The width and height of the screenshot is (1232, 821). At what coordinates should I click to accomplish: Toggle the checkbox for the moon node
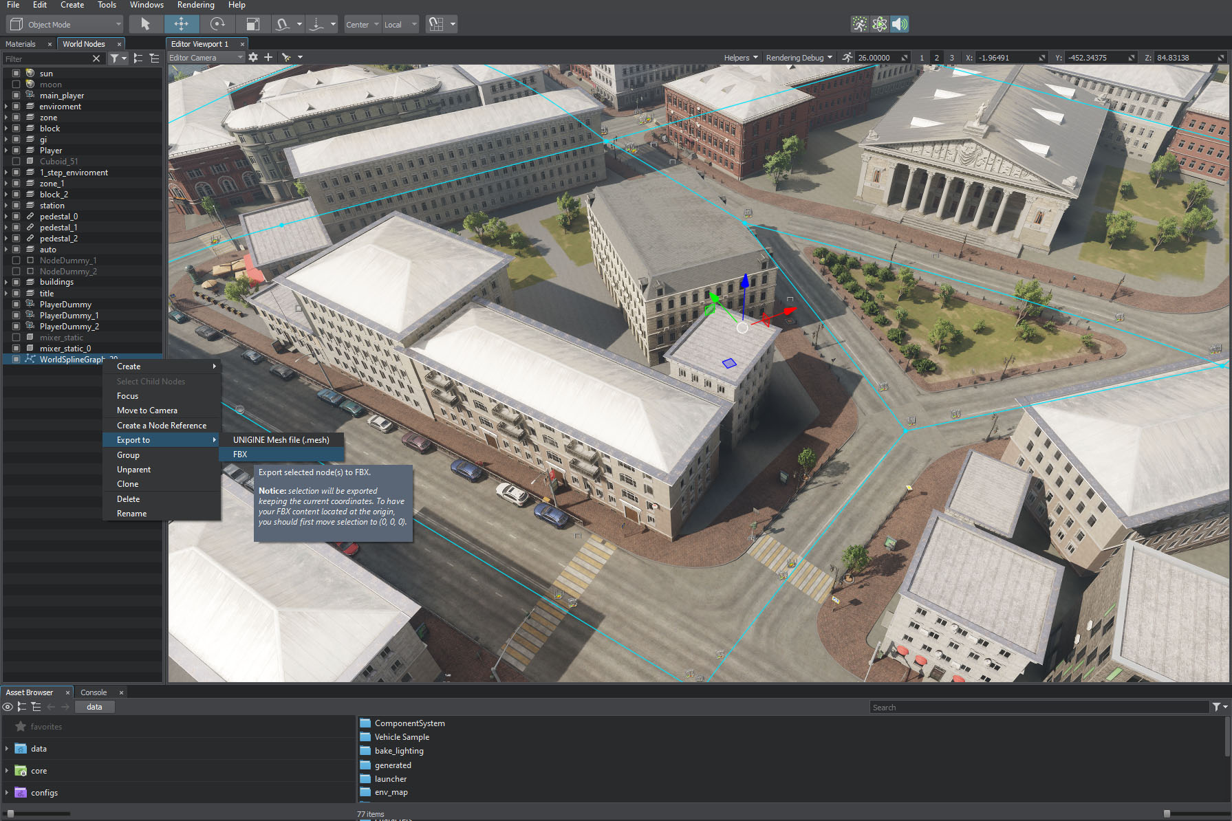16,85
